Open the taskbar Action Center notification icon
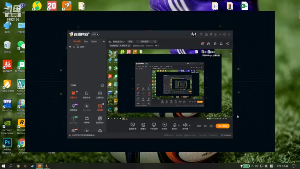The height and width of the screenshot is (169, 300). tap(294, 166)
